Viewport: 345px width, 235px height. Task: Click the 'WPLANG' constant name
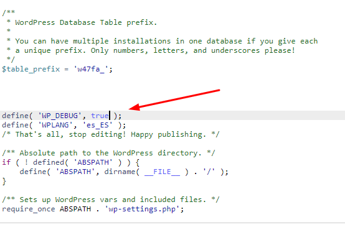click(x=55, y=125)
